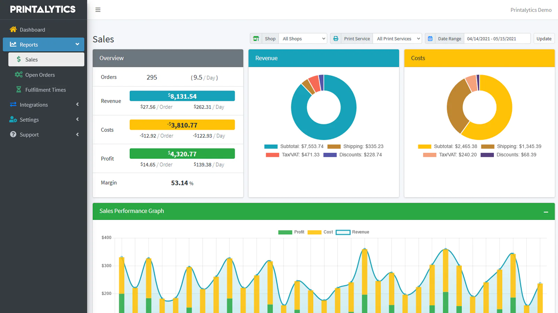
Task: Click the Fulfillment Times hourglass icon
Action: (x=19, y=90)
